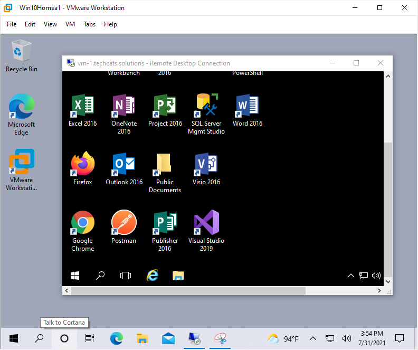Expand hidden icons in VM system tray
Viewport: 418px width, 350px height.
(x=313, y=339)
